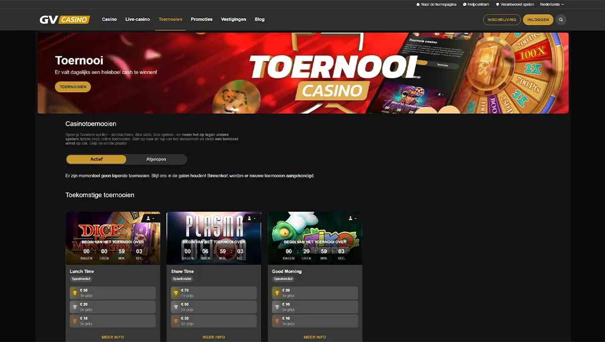Click the bronze trophy icon in Good Morning
The height and width of the screenshot is (342, 605).
(x=277, y=321)
